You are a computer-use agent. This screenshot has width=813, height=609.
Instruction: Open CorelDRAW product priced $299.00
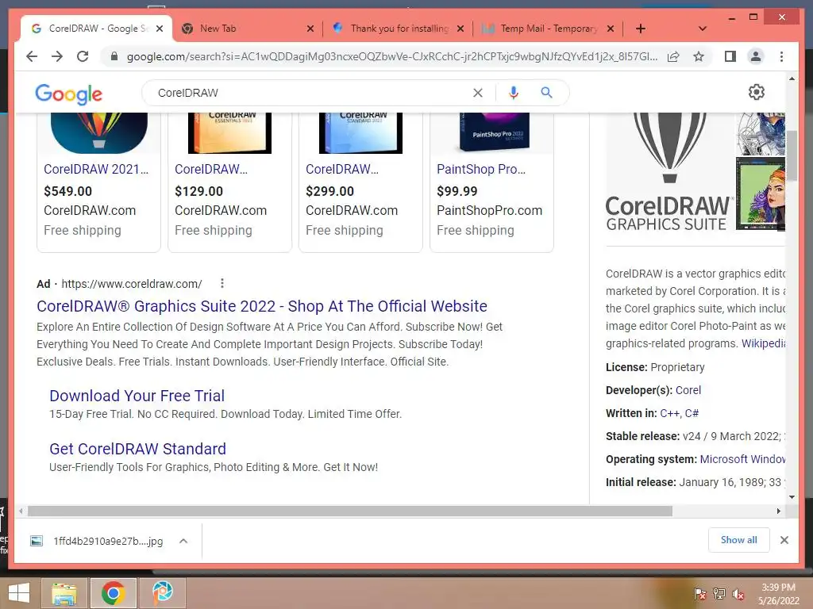point(342,170)
